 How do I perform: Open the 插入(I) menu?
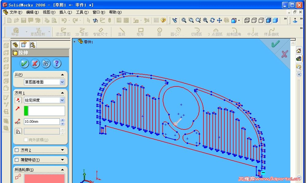[66, 12]
